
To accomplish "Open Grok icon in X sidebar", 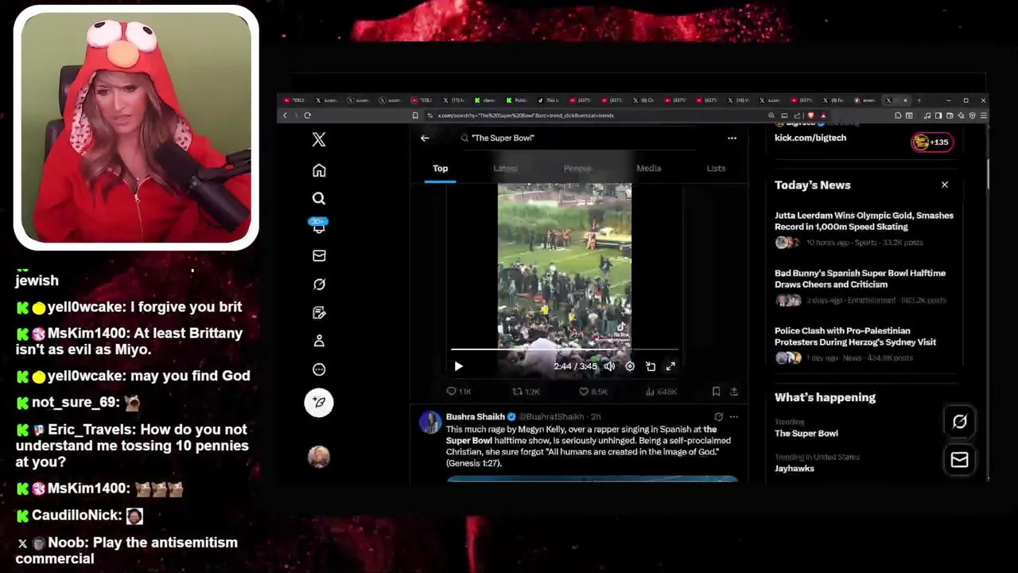I will [x=319, y=284].
